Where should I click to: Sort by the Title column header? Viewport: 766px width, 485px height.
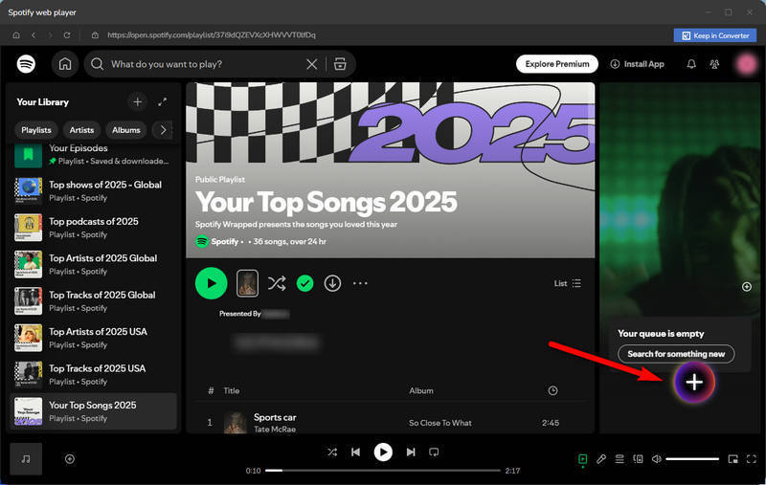[x=231, y=391]
